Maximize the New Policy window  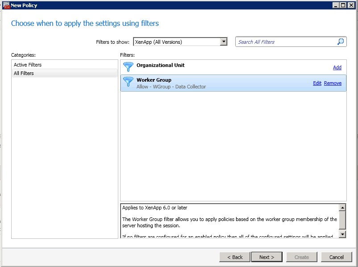click(343, 5)
